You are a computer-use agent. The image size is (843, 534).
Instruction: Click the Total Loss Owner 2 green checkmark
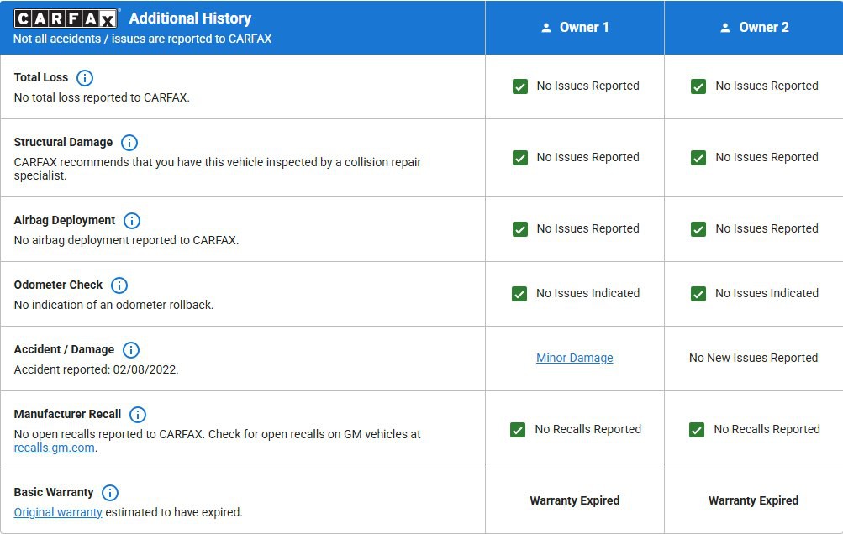[x=698, y=86]
